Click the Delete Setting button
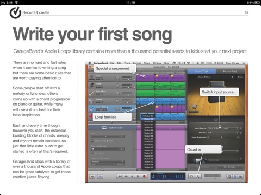 pos(202,167)
